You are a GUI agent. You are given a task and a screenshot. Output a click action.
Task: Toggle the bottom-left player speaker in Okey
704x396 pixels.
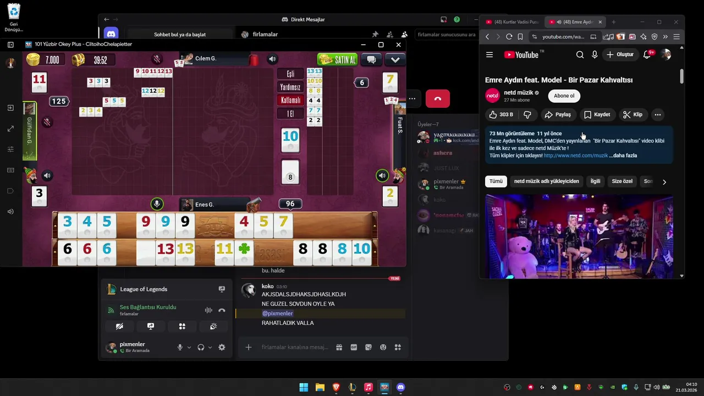pyautogui.click(x=47, y=176)
